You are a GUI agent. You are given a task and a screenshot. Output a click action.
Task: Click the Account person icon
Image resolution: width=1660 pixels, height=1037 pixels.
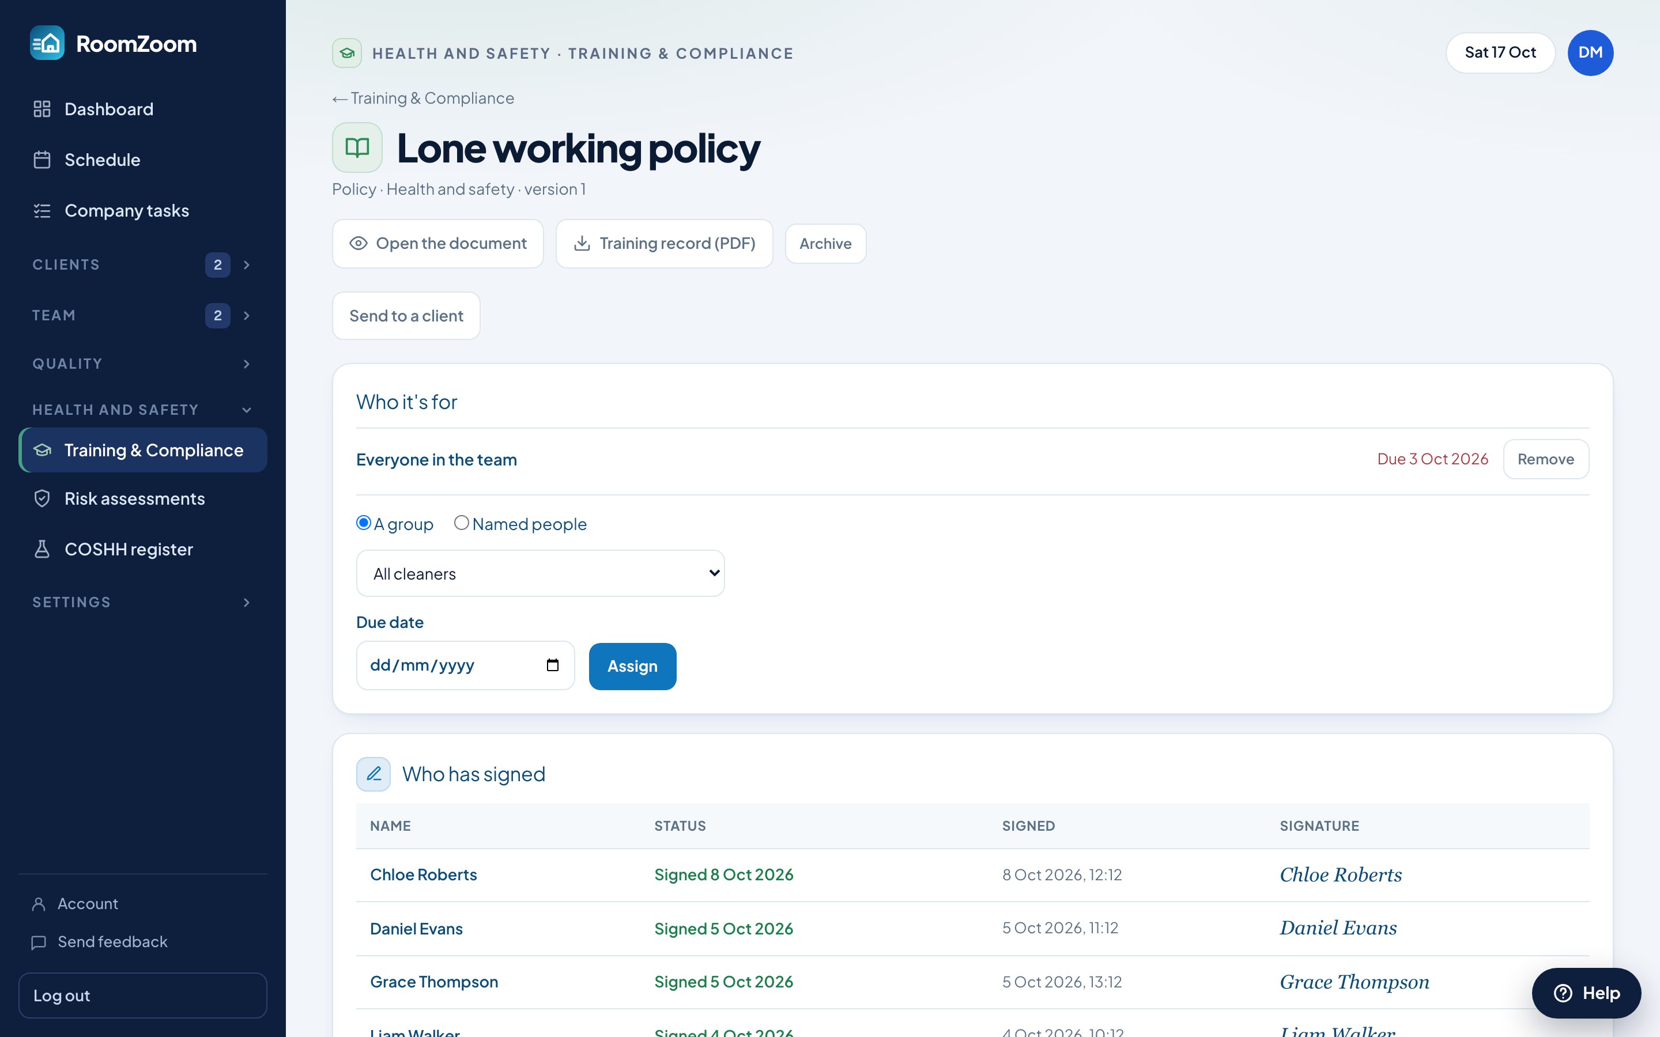(x=39, y=904)
